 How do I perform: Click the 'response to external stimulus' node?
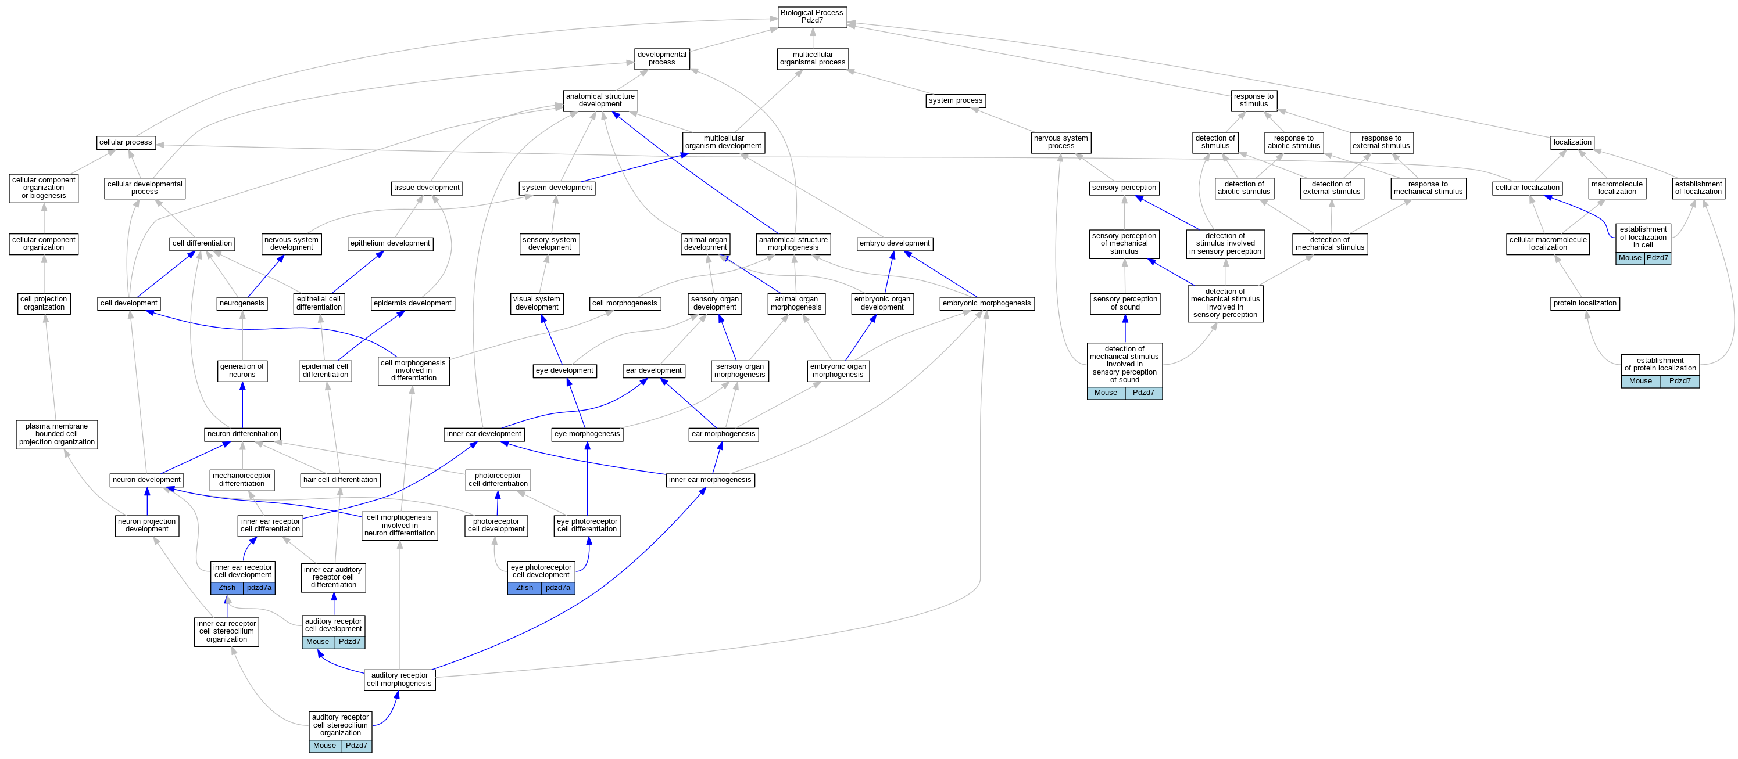pos(1381,142)
